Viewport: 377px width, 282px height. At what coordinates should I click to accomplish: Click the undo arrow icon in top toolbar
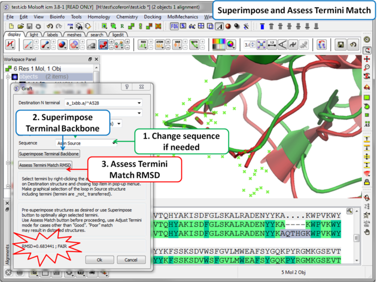point(50,26)
